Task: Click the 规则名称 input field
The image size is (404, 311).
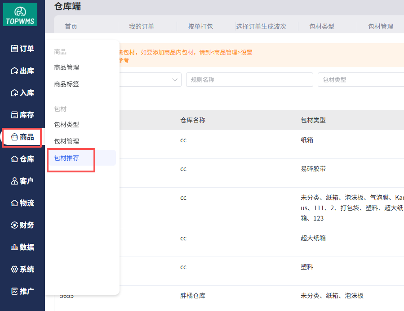Action: point(249,80)
